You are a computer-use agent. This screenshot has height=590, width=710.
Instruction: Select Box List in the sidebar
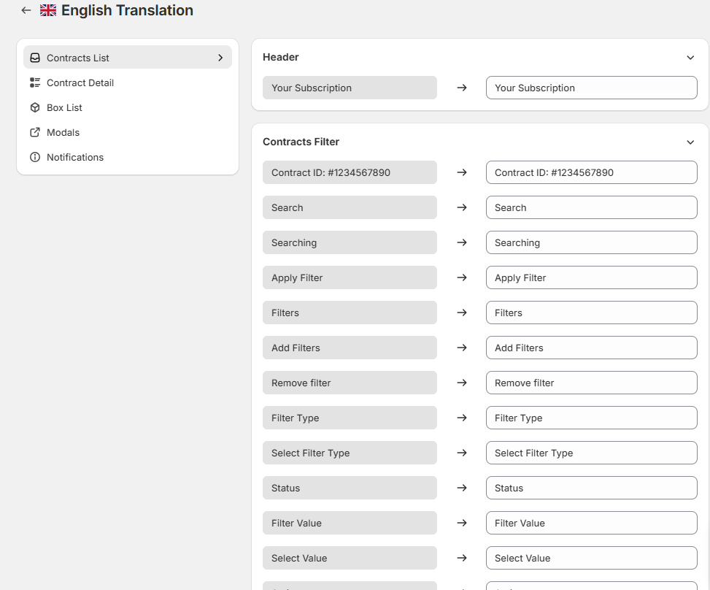[x=64, y=107]
